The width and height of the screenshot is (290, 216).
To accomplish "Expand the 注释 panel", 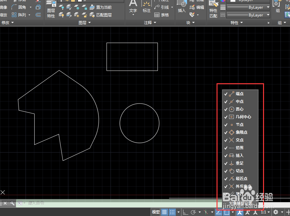I will 150,22.
